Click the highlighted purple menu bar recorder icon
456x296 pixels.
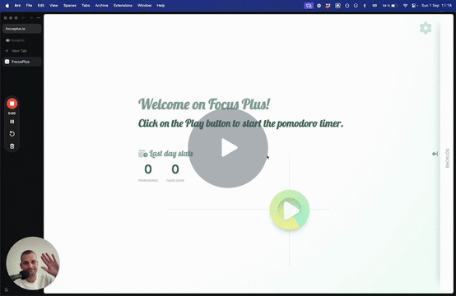pos(309,6)
